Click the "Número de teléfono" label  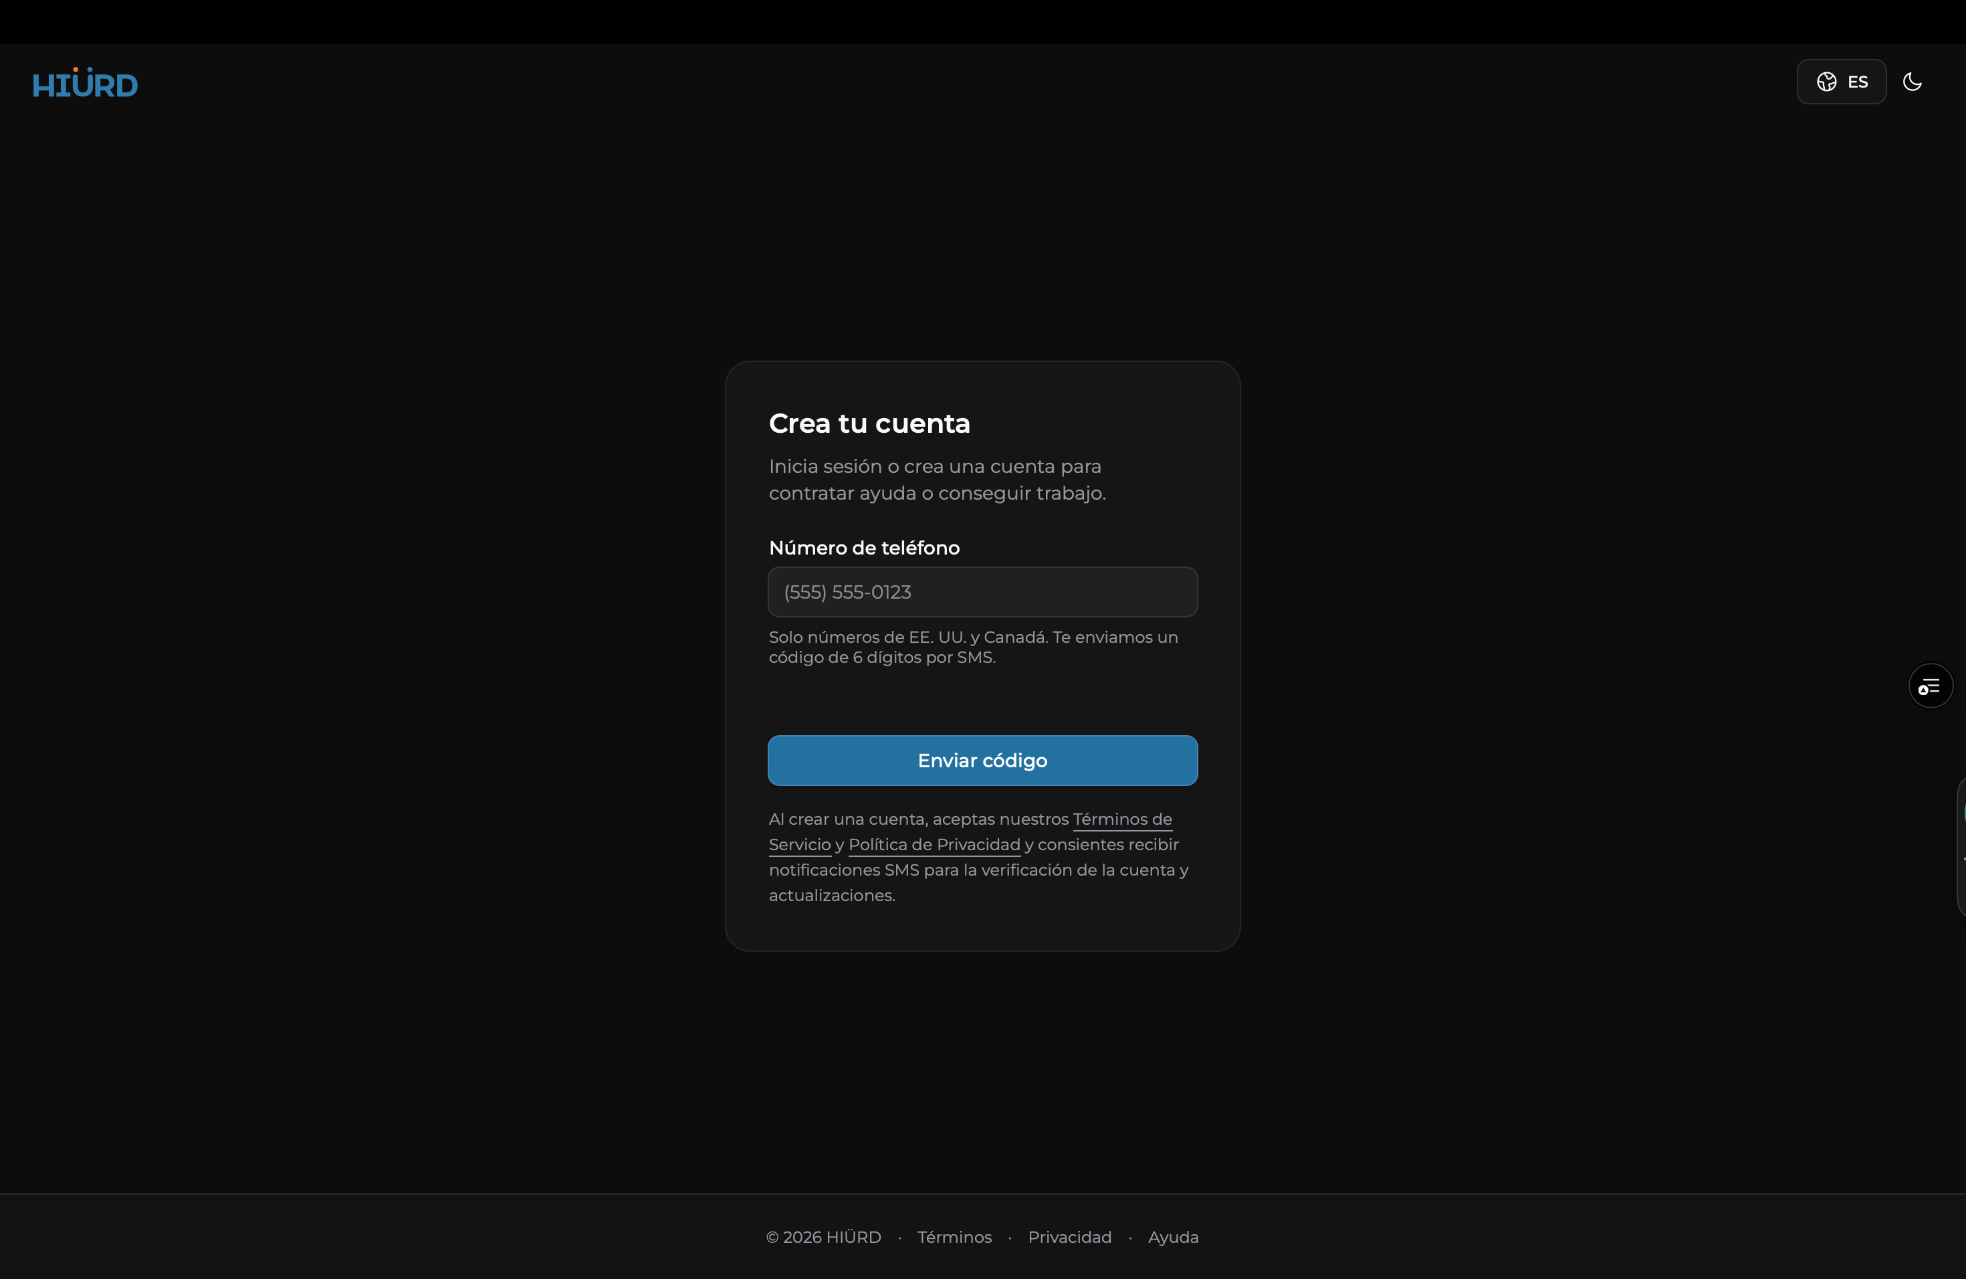864,548
